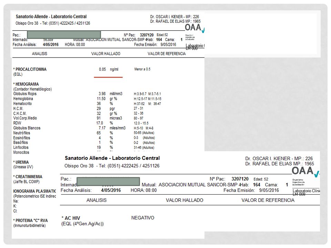The image size is (331, 248).
Task: Click the redacted patient name in lower report
Action: point(108,182)
